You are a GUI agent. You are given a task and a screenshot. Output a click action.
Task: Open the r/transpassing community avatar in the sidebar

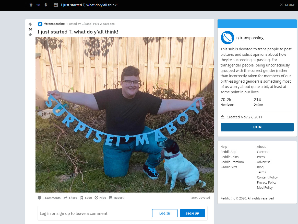point(227,38)
